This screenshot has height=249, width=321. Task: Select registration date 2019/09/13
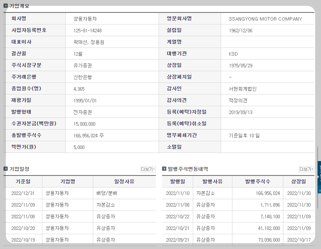coord(241,112)
